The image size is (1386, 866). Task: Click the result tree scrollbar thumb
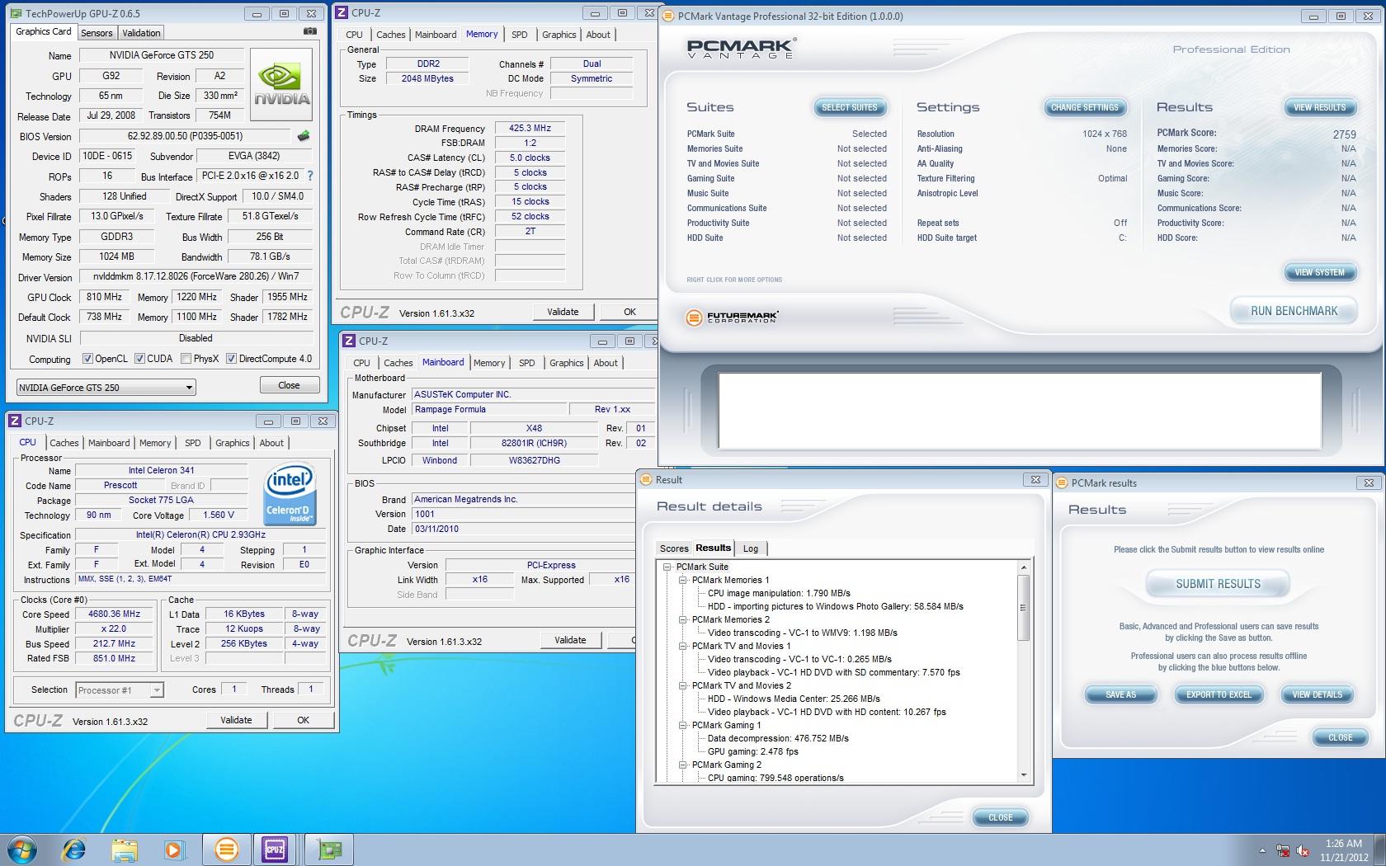click(1023, 608)
